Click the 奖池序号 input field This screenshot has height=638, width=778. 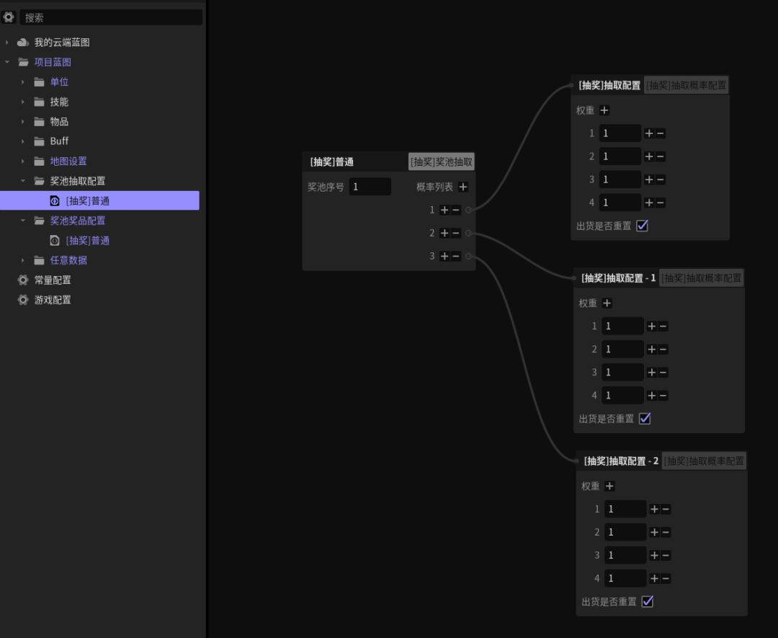[x=370, y=187]
